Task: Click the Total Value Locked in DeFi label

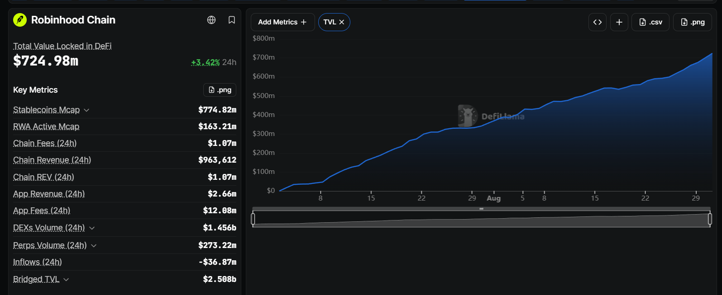Action: coord(62,46)
